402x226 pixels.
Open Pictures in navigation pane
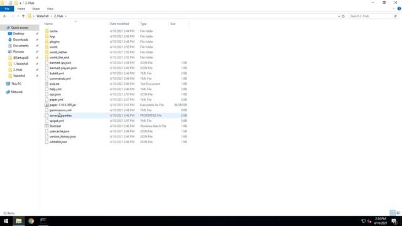click(x=18, y=51)
